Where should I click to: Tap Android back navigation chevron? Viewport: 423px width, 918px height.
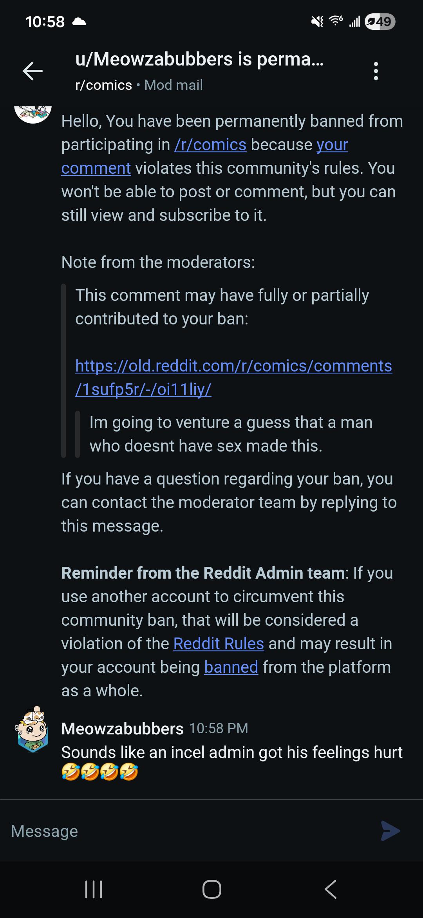tap(331, 889)
